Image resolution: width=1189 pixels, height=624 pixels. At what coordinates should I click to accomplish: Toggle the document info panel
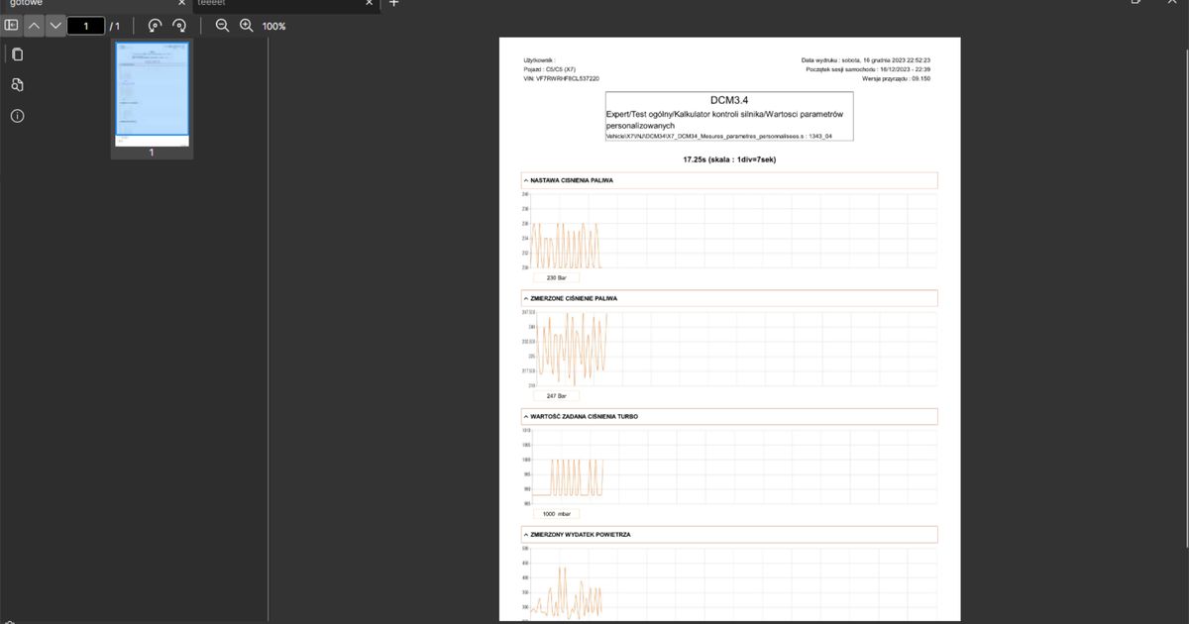click(x=16, y=116)
